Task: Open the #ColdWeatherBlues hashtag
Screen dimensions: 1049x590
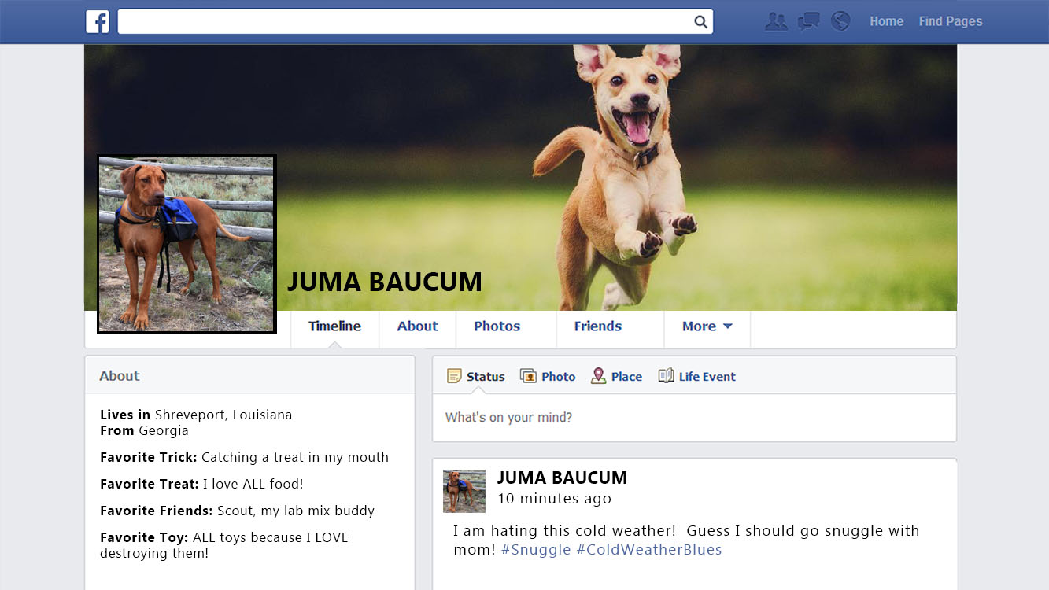Action: pos(648,550)
